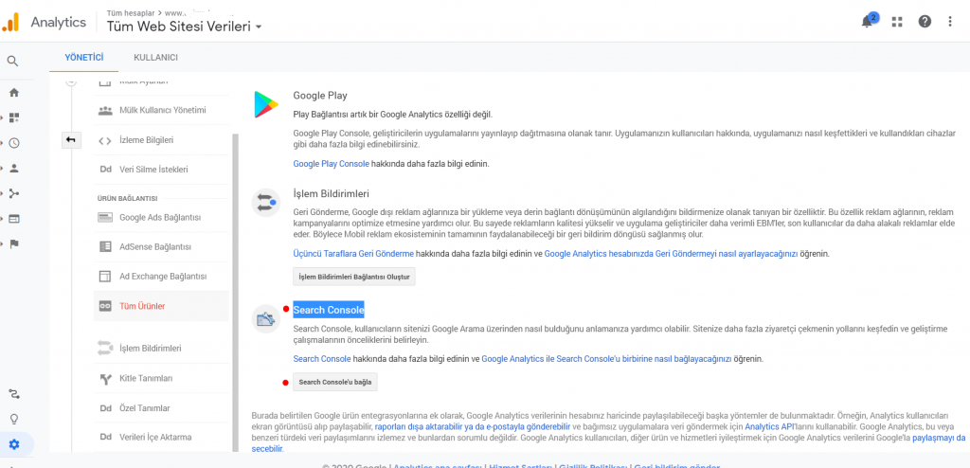The height and width of the screenshot is (468, 970).
Task: Open the Tüm Web Sitesi Verileri dropdown
Action: 185,27
